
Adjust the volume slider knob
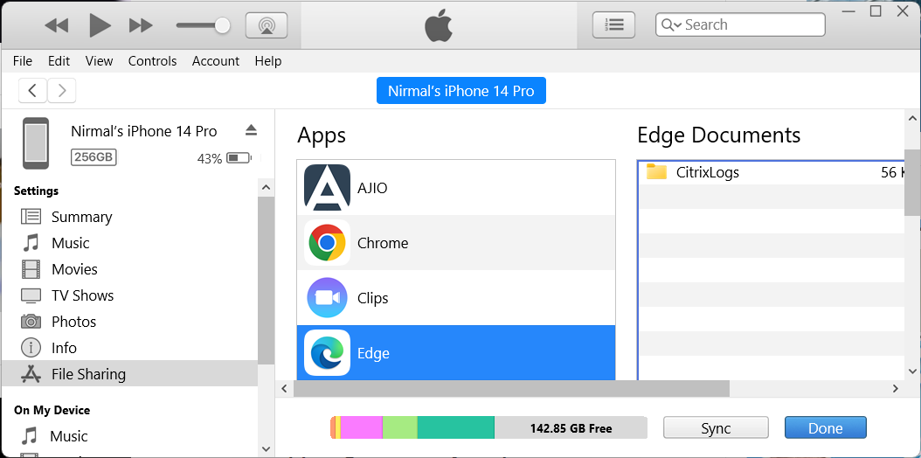222,25
